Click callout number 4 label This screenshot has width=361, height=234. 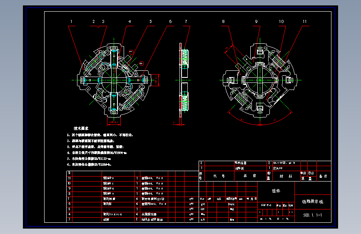pyautogui.click(x=129, y=21)
